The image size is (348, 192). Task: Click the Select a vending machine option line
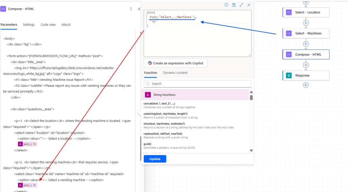point(61,180)
